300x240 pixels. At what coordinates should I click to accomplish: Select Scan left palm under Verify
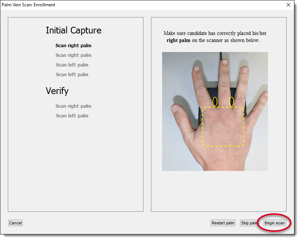click(x=72, y=116)
